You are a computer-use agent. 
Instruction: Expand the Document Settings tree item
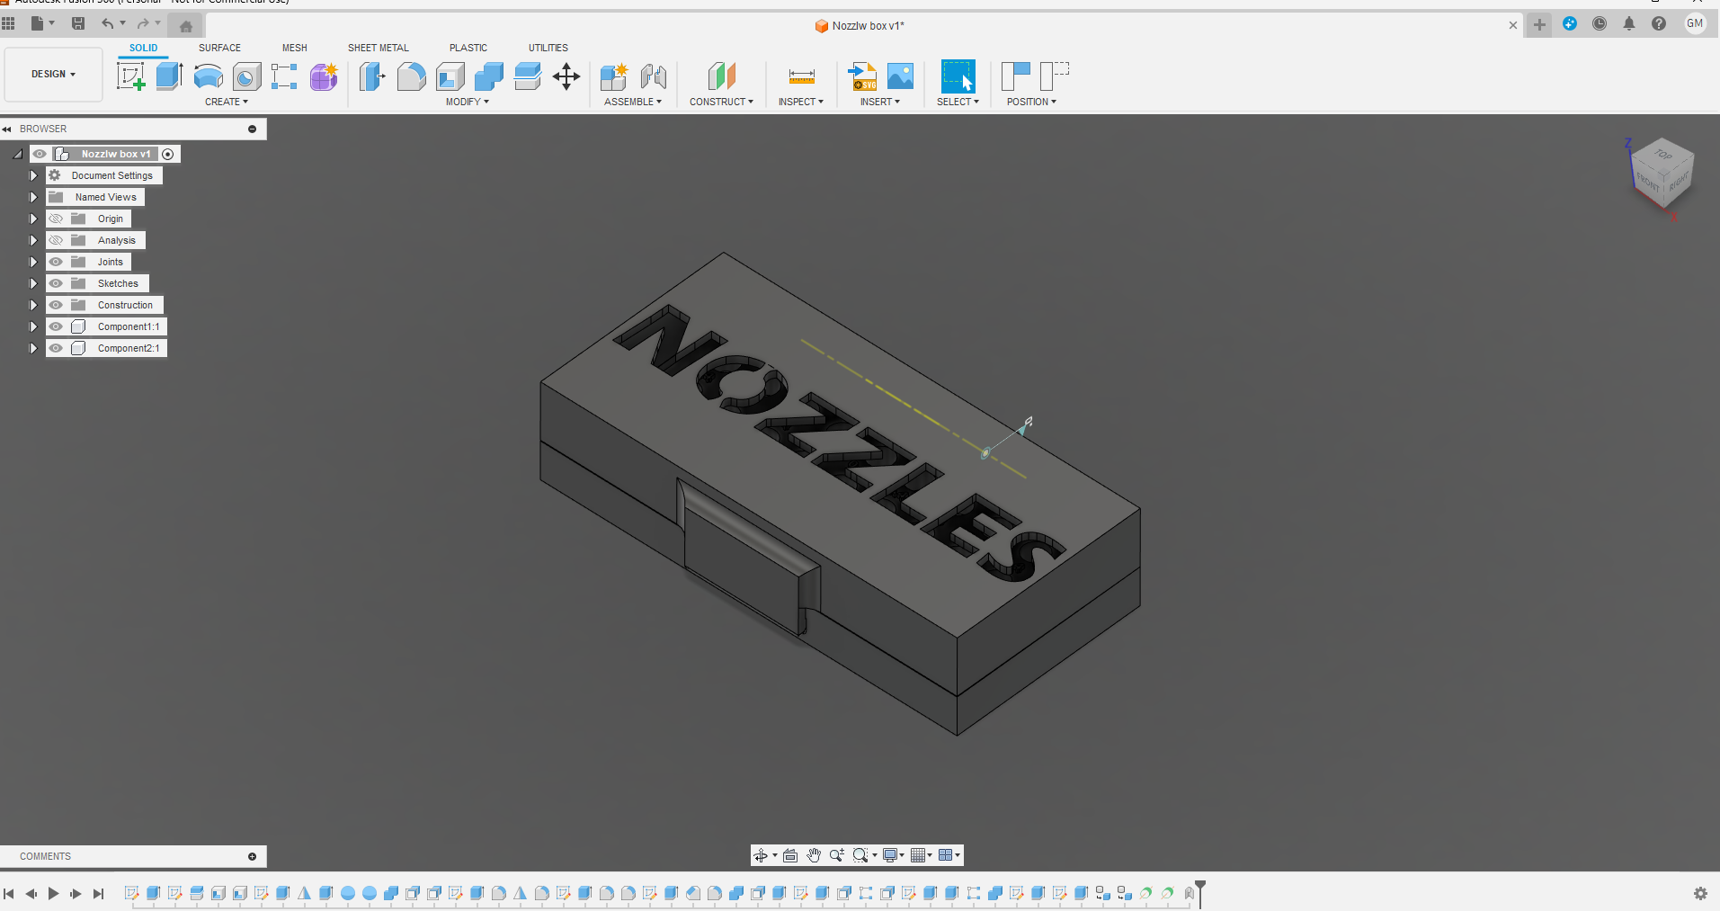pyautogui.click(x=32, y=175)
